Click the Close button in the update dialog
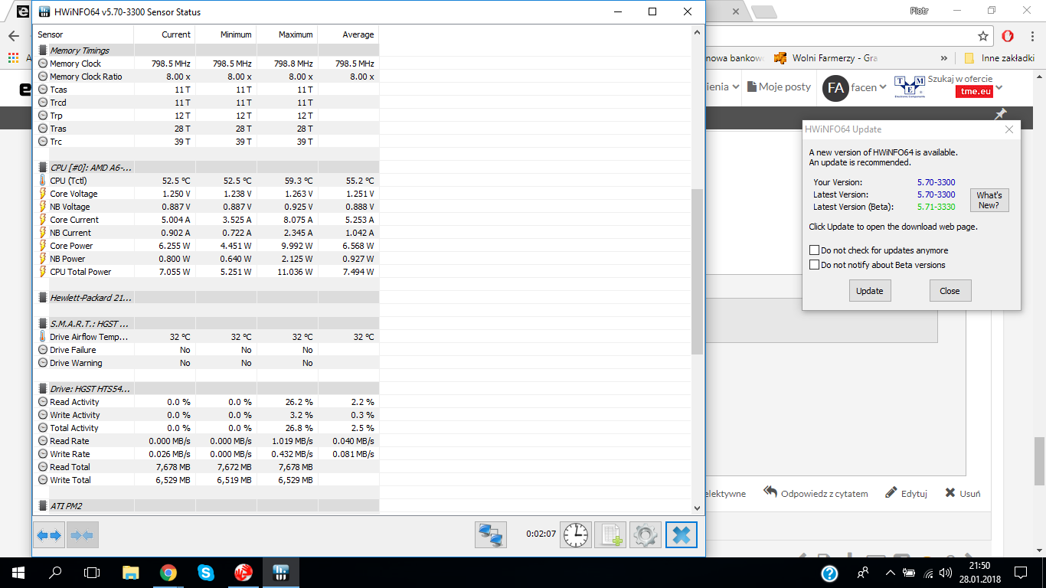 point(950,291)
